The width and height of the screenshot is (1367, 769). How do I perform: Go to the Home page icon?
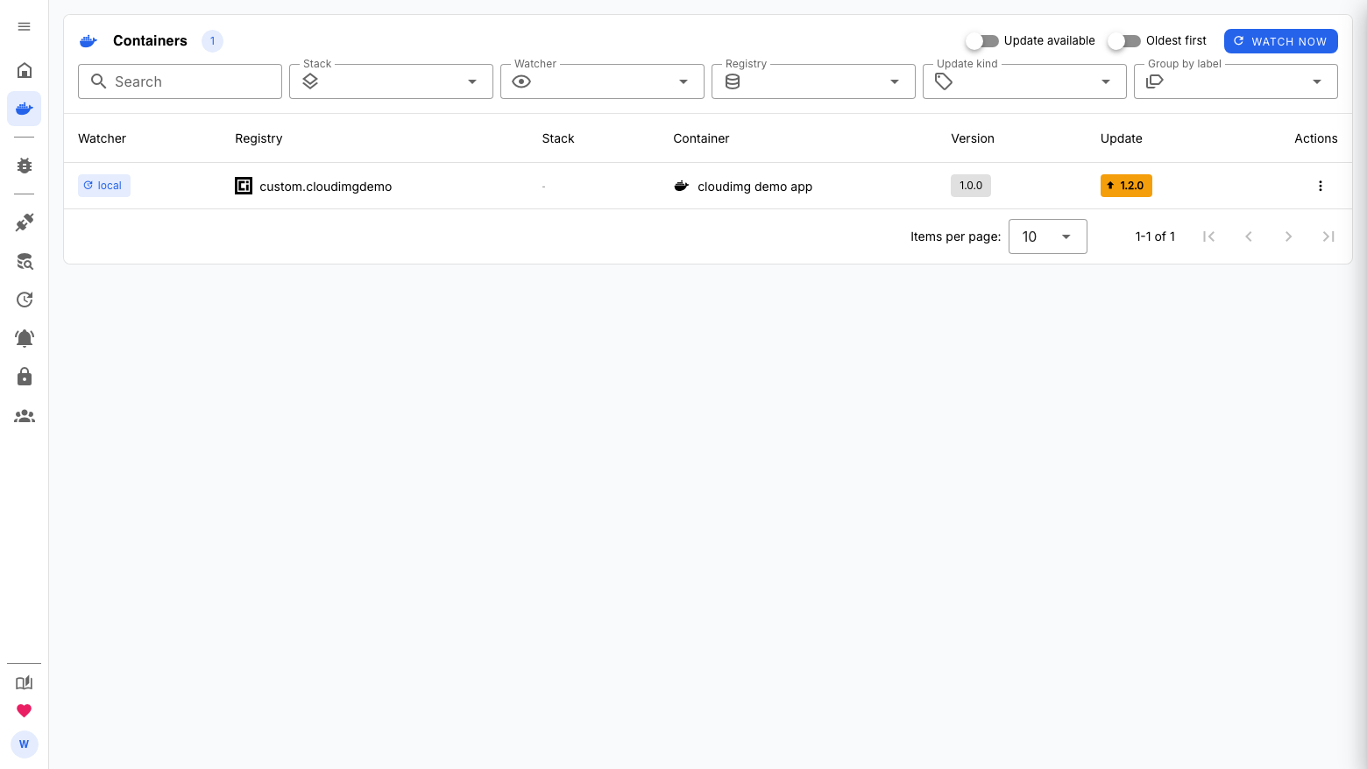[x=25, y=70]
